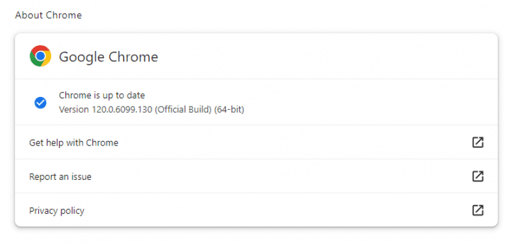The height and width of the screenshot is (245, 512).
Task: Open the Privacy policy text link
Action: (x=57, y=211)
